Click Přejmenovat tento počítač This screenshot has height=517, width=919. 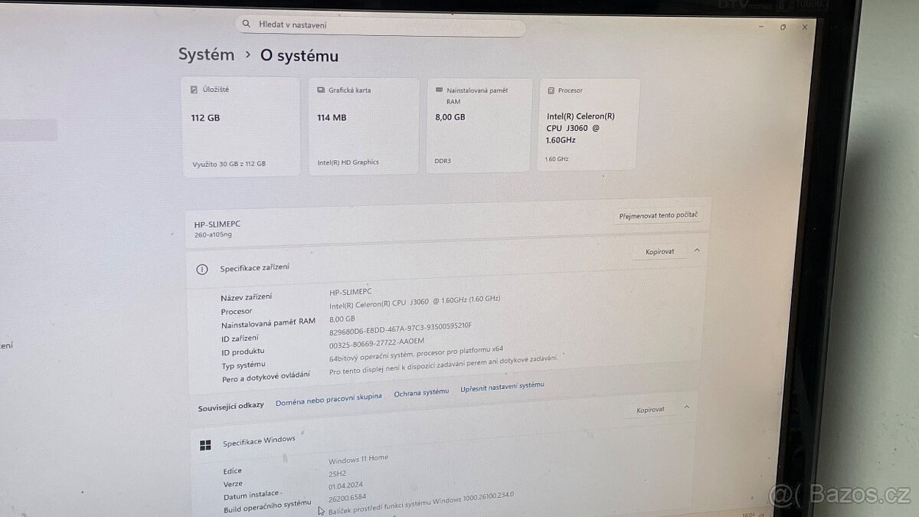click(x=659, y=214)
